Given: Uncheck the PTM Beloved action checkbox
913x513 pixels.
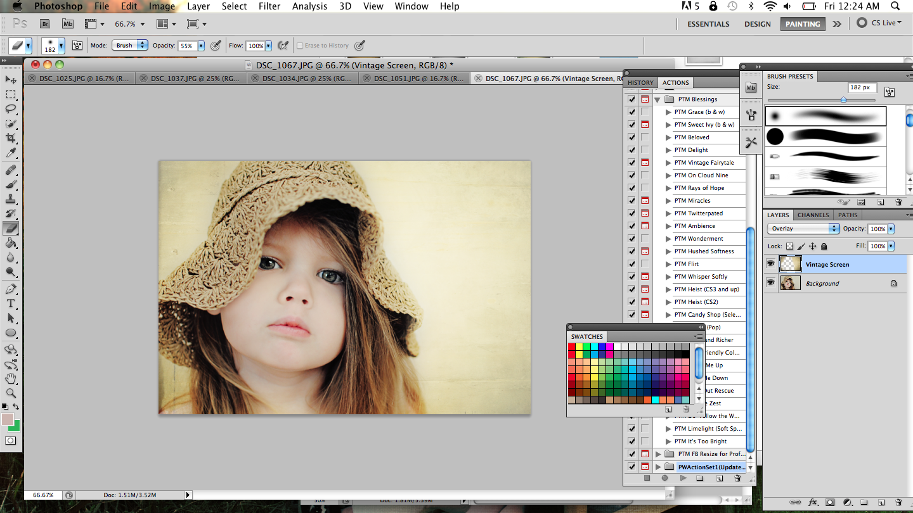Looking at the screenshot, I should 631,137.
